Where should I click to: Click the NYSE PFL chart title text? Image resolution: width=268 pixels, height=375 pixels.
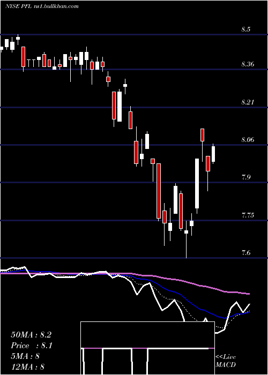click(42, 6)
